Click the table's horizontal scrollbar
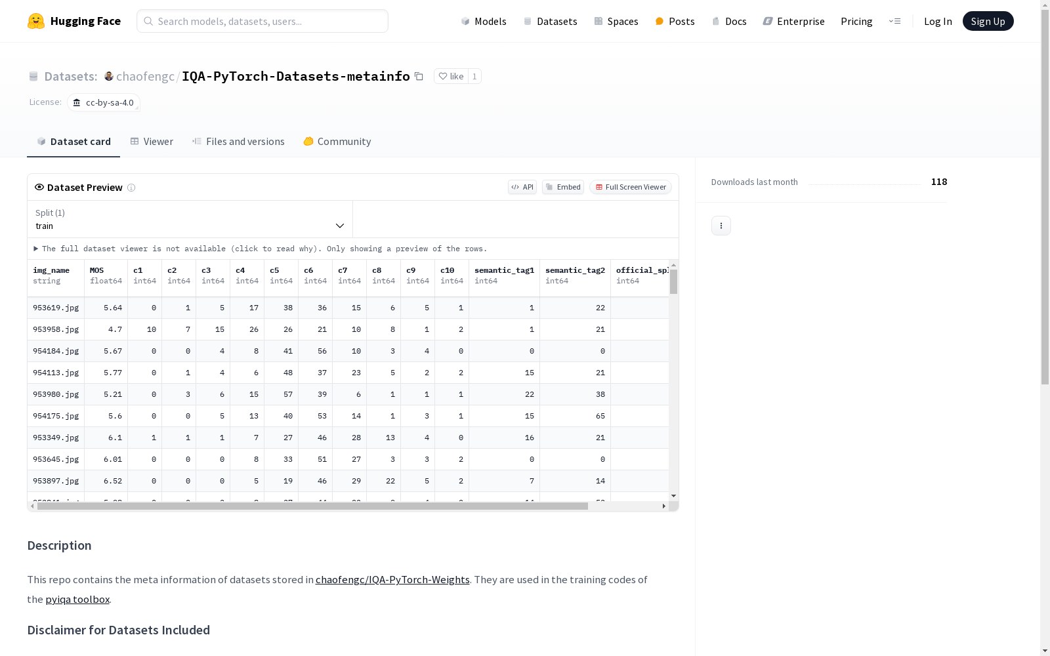Screen dimensions: 1050x656 (312, 506)
